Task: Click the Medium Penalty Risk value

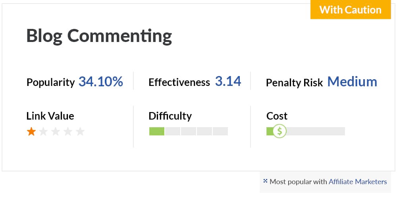Action: [352, 82]
